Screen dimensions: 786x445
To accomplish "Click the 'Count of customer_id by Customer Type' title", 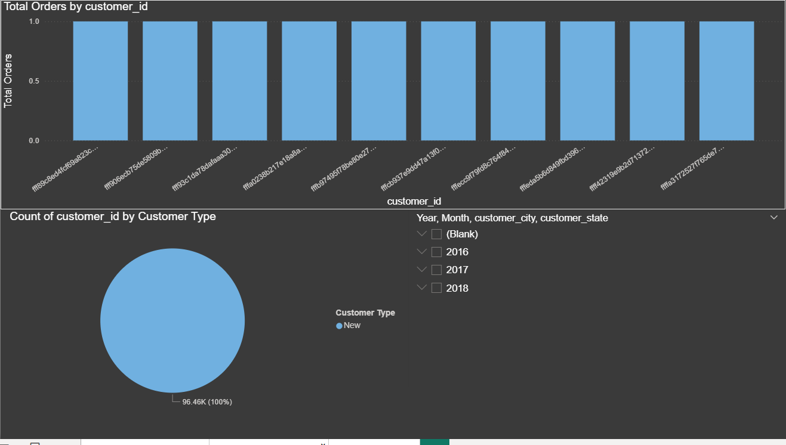I will (x=113, y=217).
